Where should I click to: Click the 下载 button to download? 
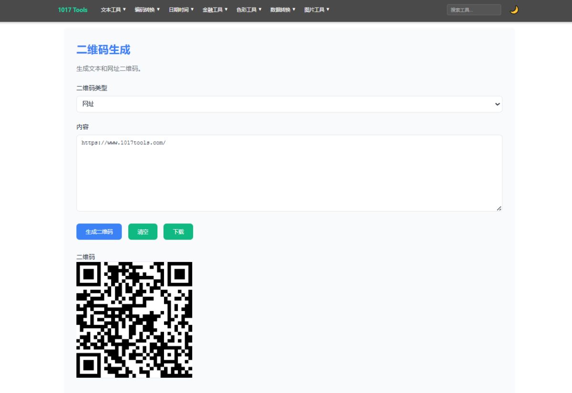[x=178, y=232]
